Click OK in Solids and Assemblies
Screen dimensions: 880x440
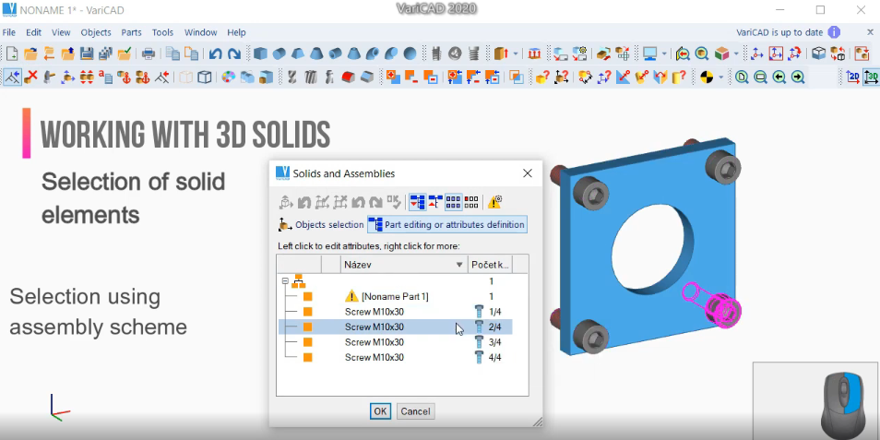(380, 411)
